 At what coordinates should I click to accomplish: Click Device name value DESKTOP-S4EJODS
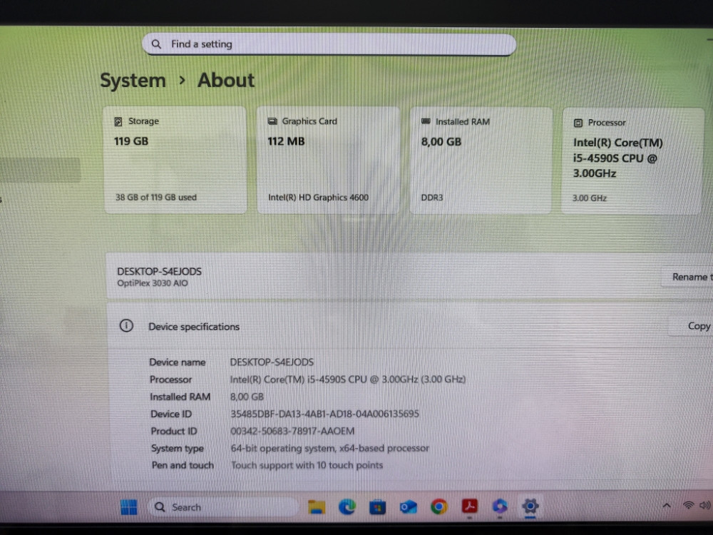[272, 362]
